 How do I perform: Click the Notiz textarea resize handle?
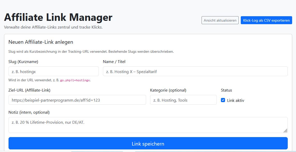pyautogui.click(x=285, y=131)
